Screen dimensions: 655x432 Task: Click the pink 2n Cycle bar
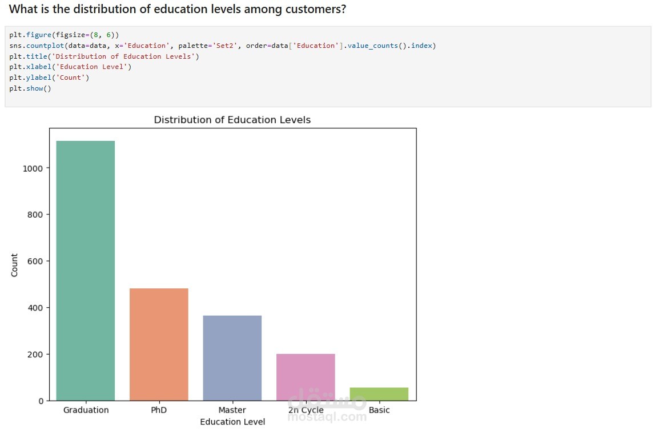tap(306, 377)
